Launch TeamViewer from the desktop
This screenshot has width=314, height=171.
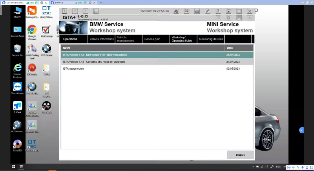(17, 88)
